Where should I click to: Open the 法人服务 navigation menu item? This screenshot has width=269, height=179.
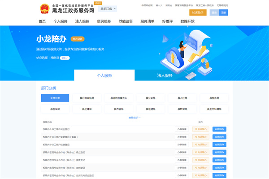pos(82,21)
